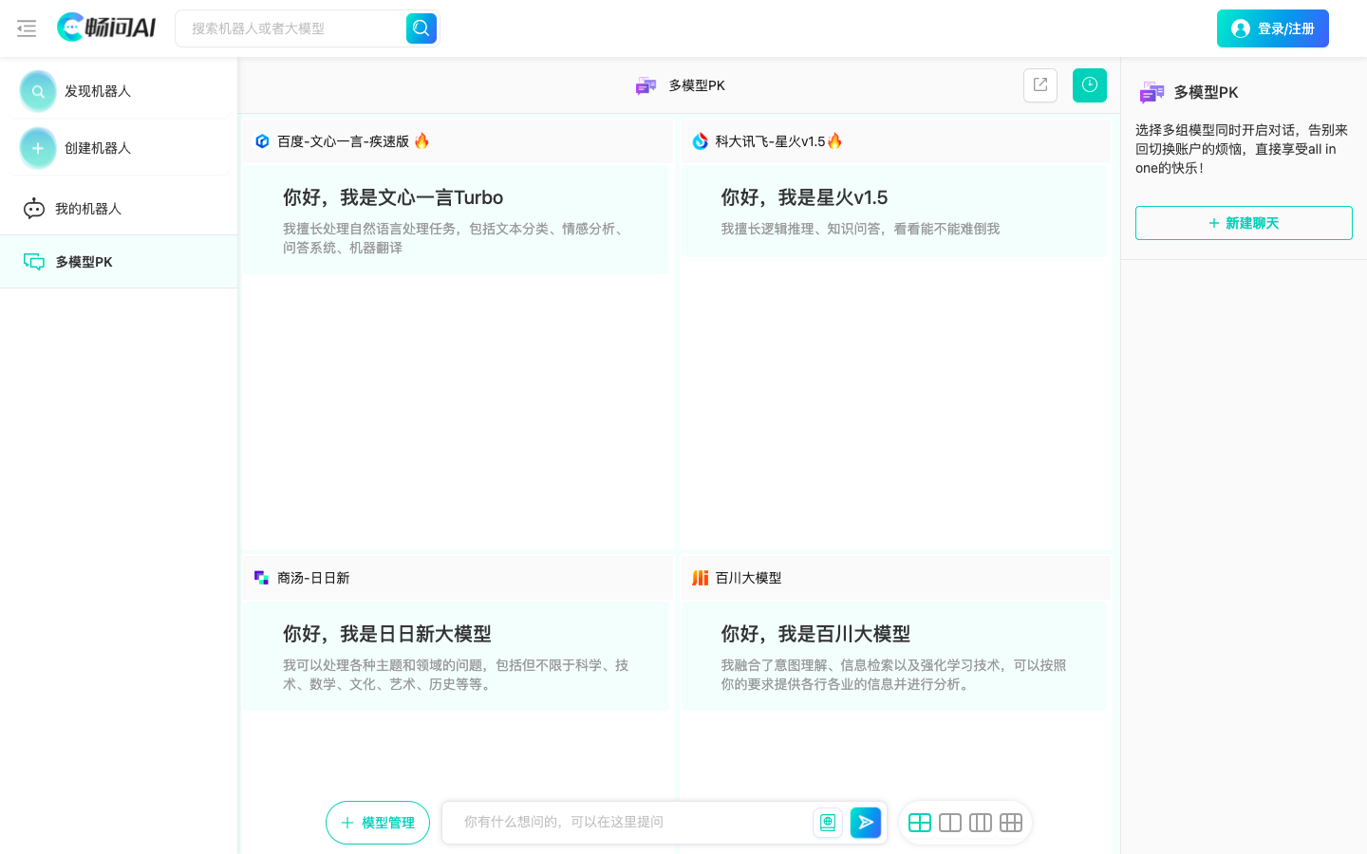Click the web search globe icon in the input box
The height and width of the screenshot is (854, 1367).
click(x=828, y=823)
